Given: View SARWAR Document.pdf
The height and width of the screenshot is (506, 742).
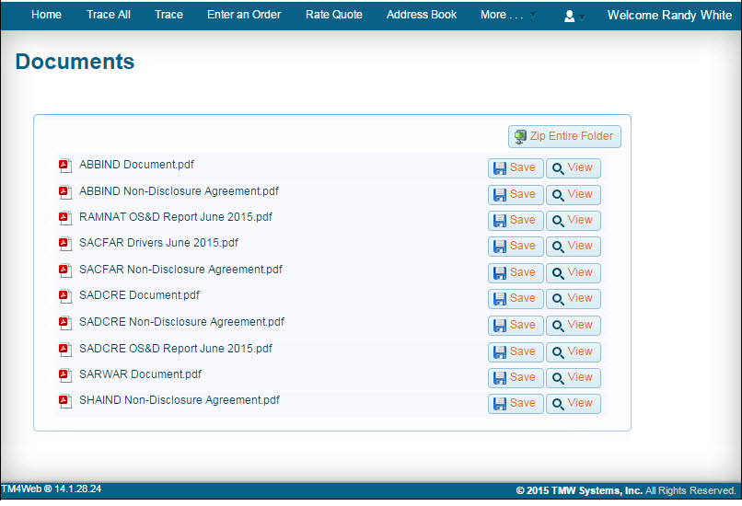Looking at the screenshot, I should click(x=573, y=377).
